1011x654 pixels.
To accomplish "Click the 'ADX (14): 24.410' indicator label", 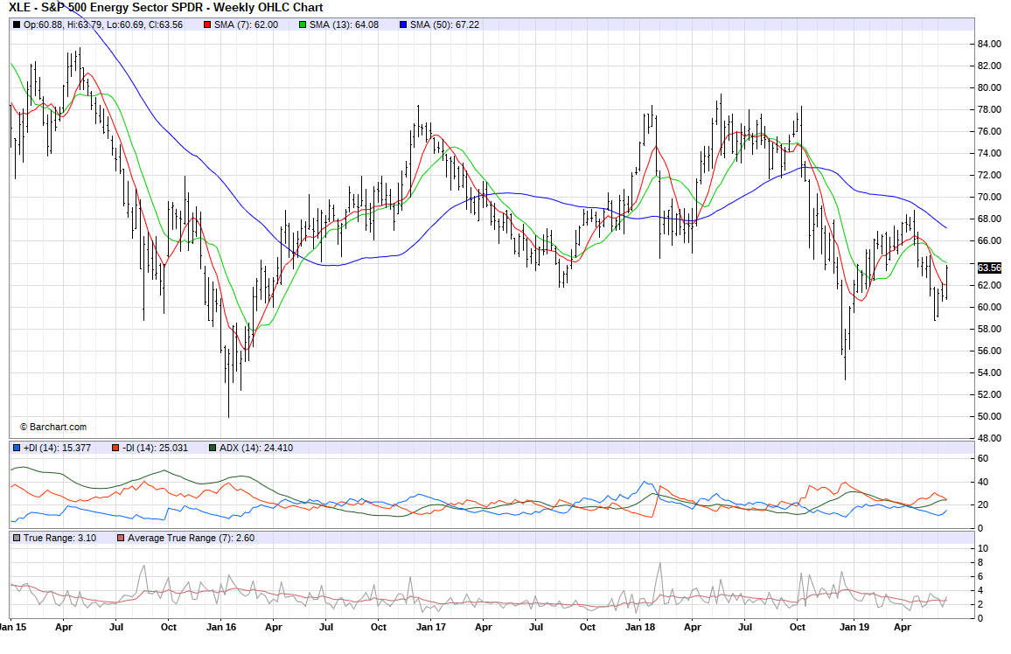I will [x=256, y=448].
